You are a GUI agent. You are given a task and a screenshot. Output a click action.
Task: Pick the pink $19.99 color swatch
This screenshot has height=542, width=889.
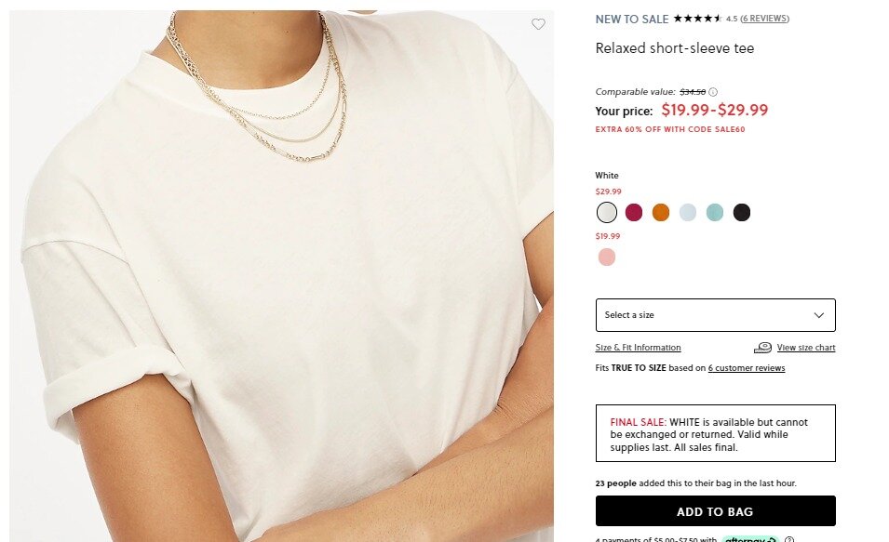click(x=607, y=258)
